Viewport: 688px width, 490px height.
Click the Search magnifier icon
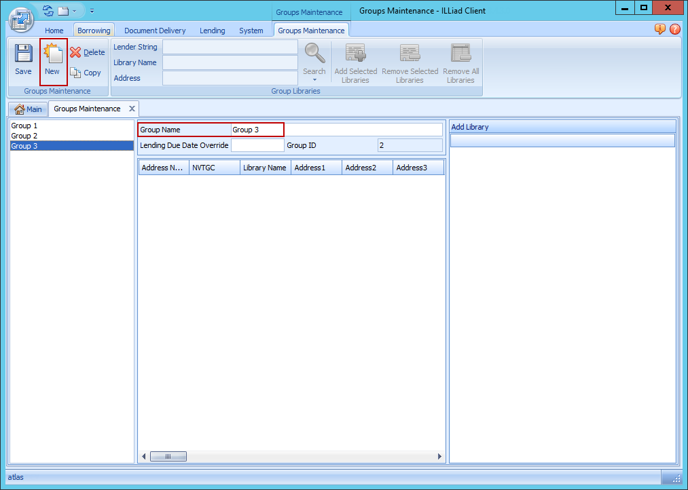pos(314,54)
